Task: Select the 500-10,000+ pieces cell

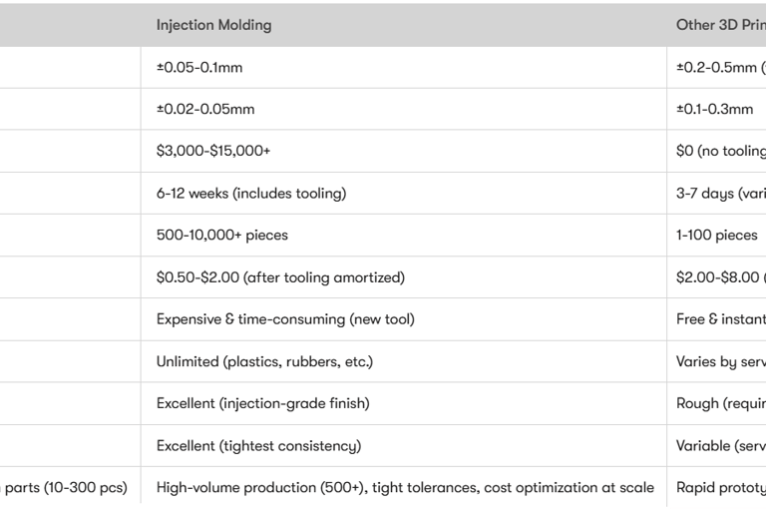Action: point(221,236)
